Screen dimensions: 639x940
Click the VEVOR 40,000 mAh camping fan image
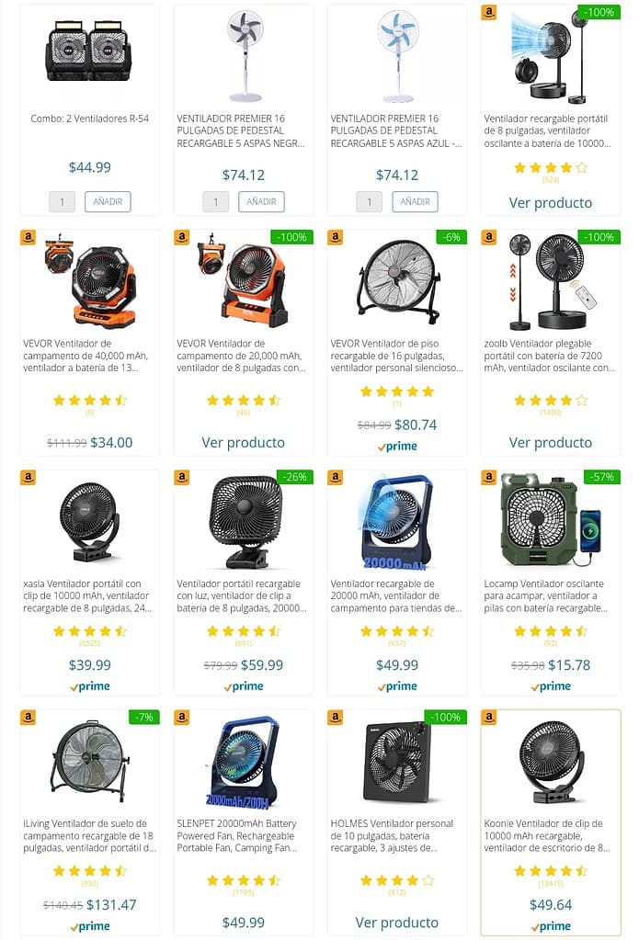point(90,280)
